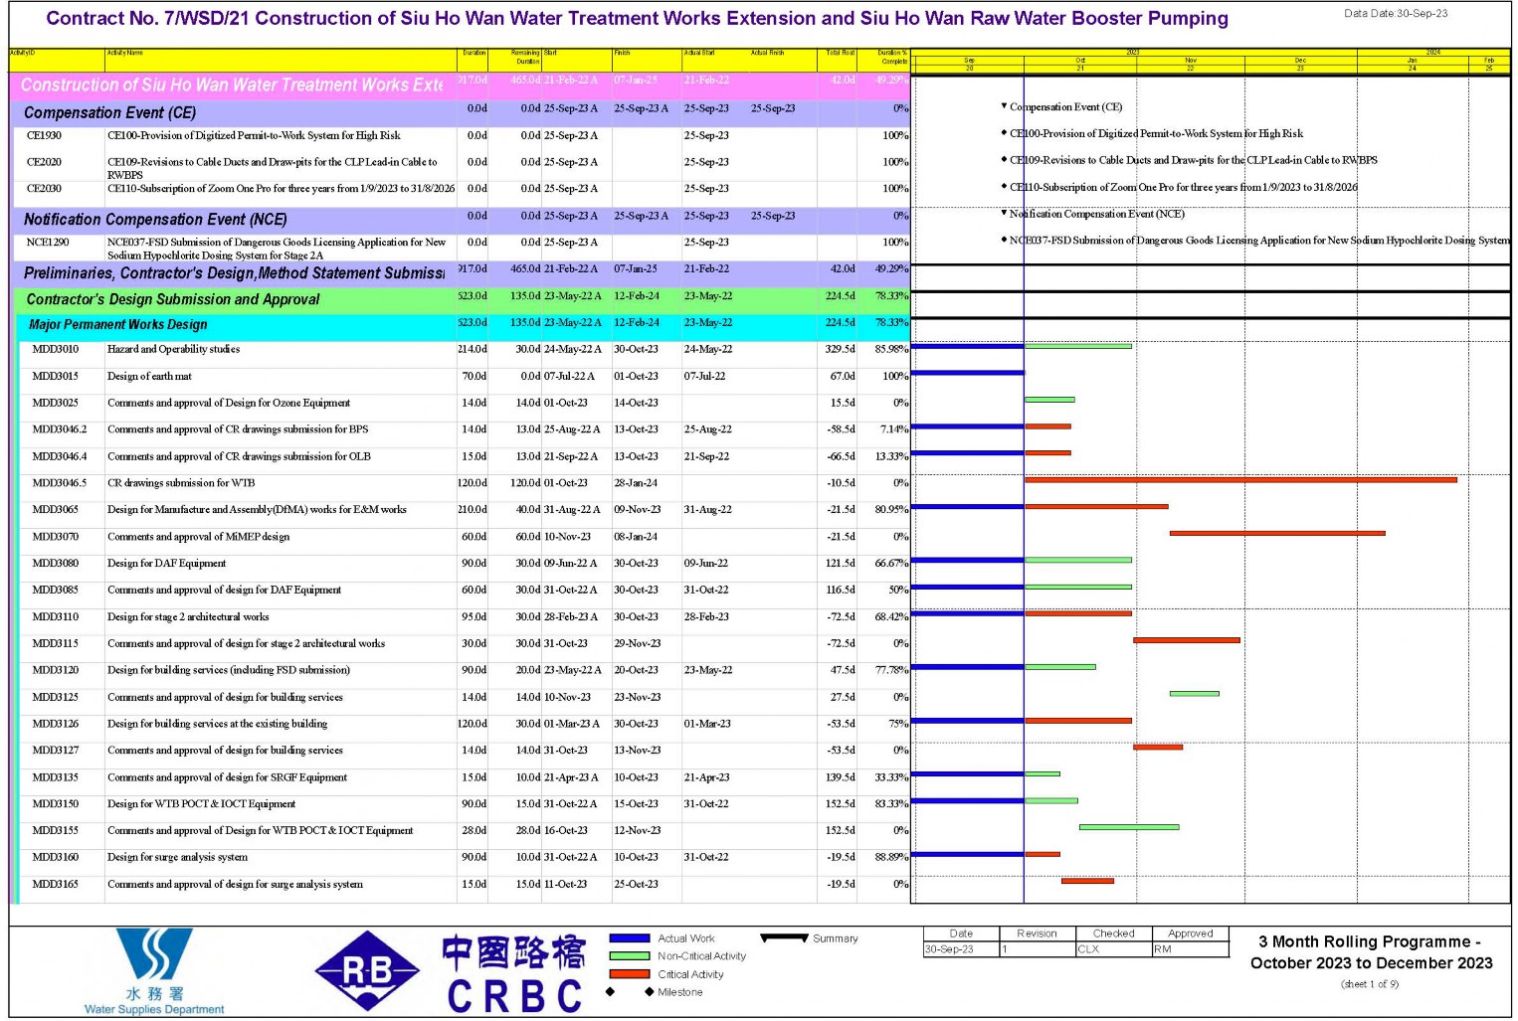Click the green Gantt bar in the MDD3125 row

click(1195, 694)
